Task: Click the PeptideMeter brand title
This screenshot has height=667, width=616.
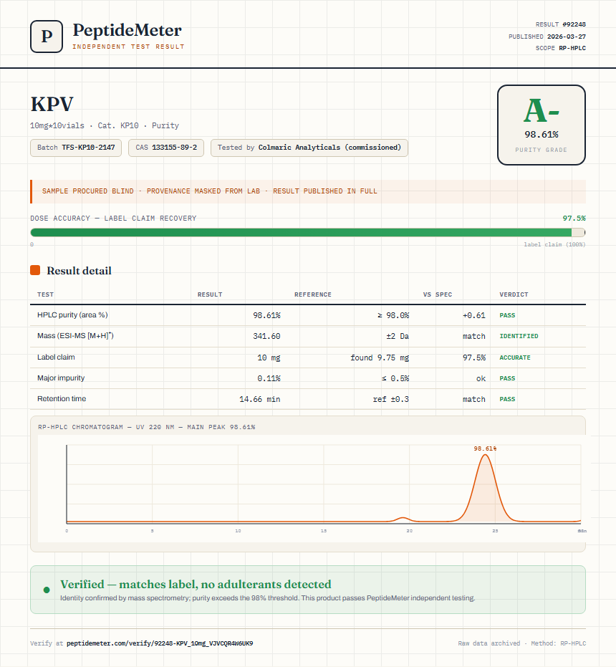Action: point(127,30)
